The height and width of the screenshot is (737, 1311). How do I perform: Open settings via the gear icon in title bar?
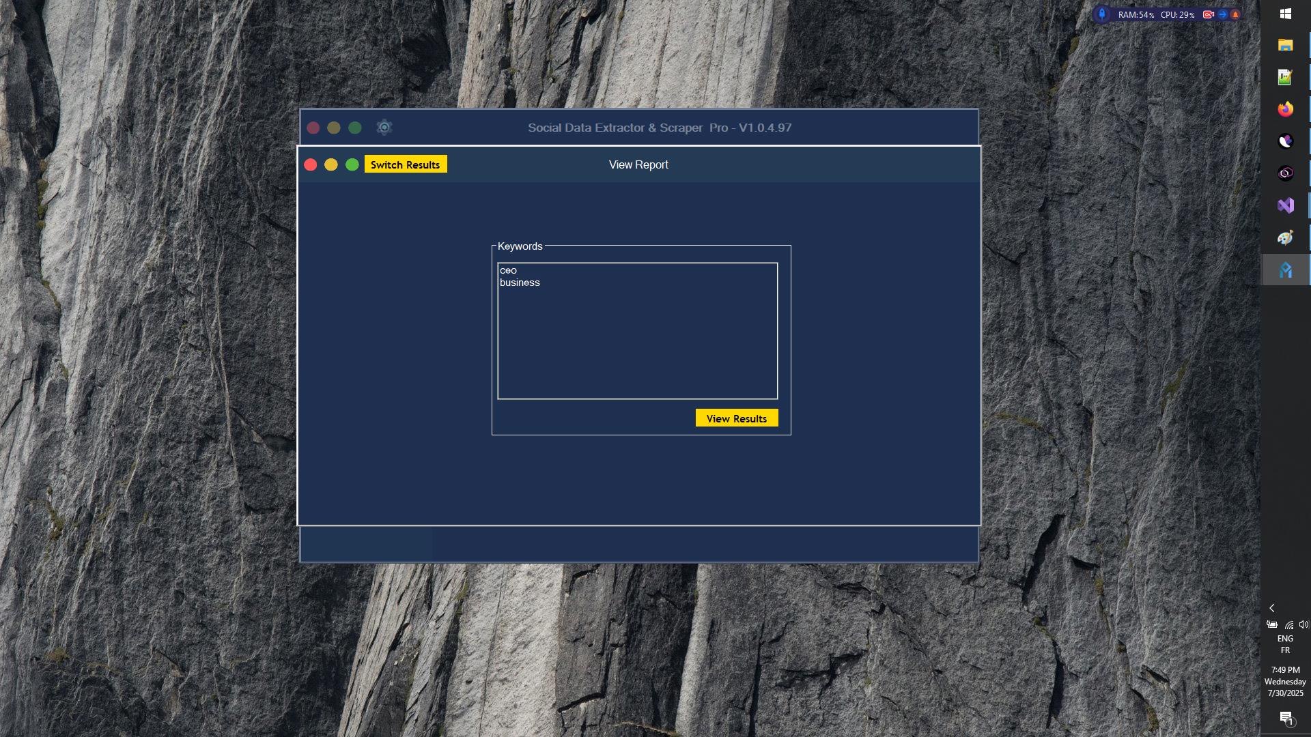[x=384, y=128]
